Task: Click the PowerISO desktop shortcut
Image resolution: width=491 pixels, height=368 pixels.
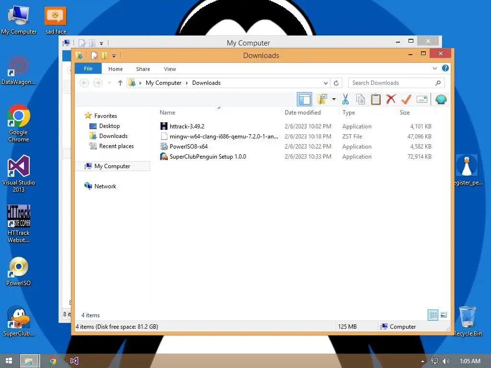Action: coord(19,271)
